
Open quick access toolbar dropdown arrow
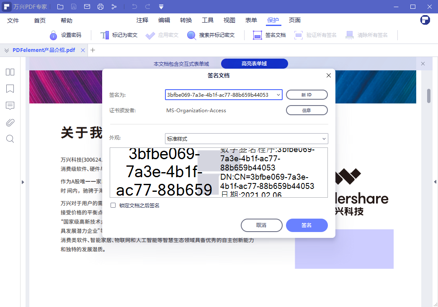(161, 7)
